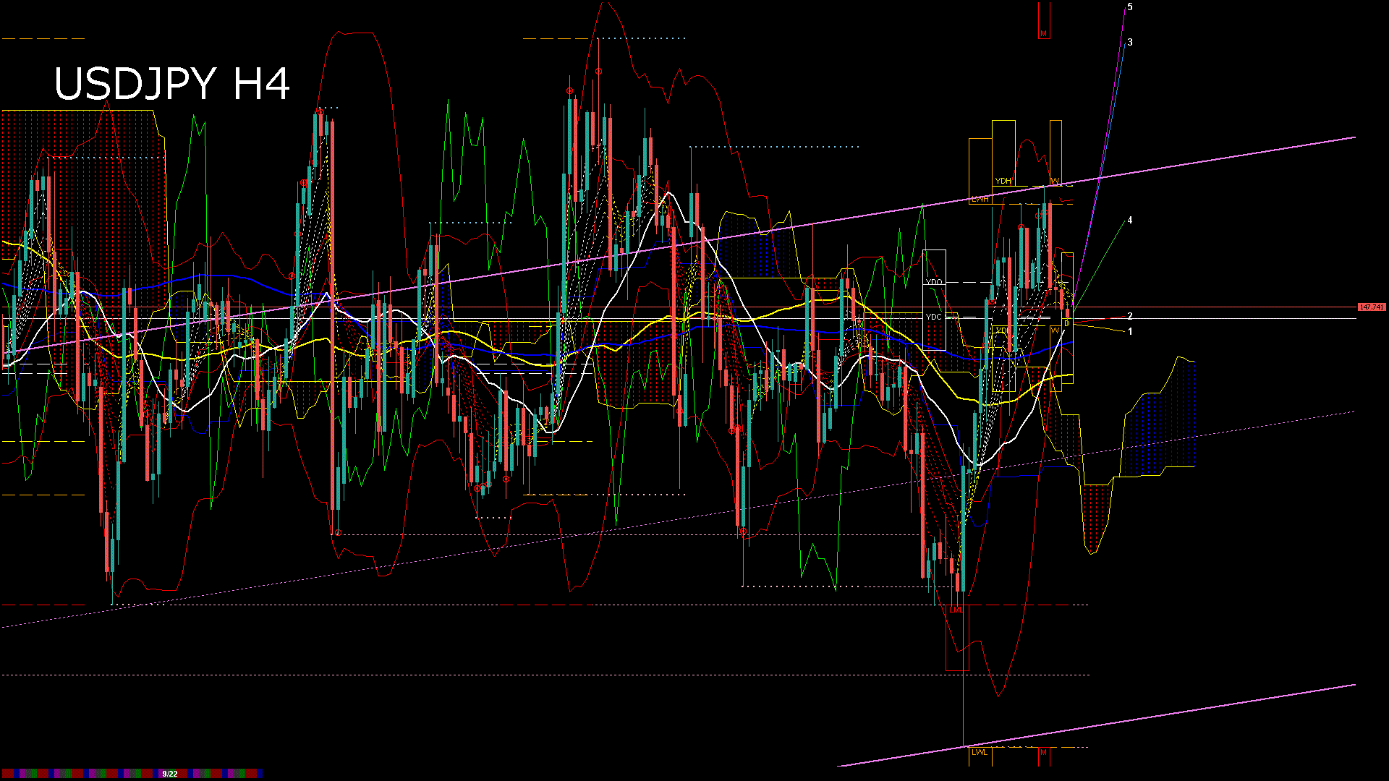The height and width of the screenshot is (781, 1389).
Task: Click the red M label at bottom
Action: point(1043,752)
